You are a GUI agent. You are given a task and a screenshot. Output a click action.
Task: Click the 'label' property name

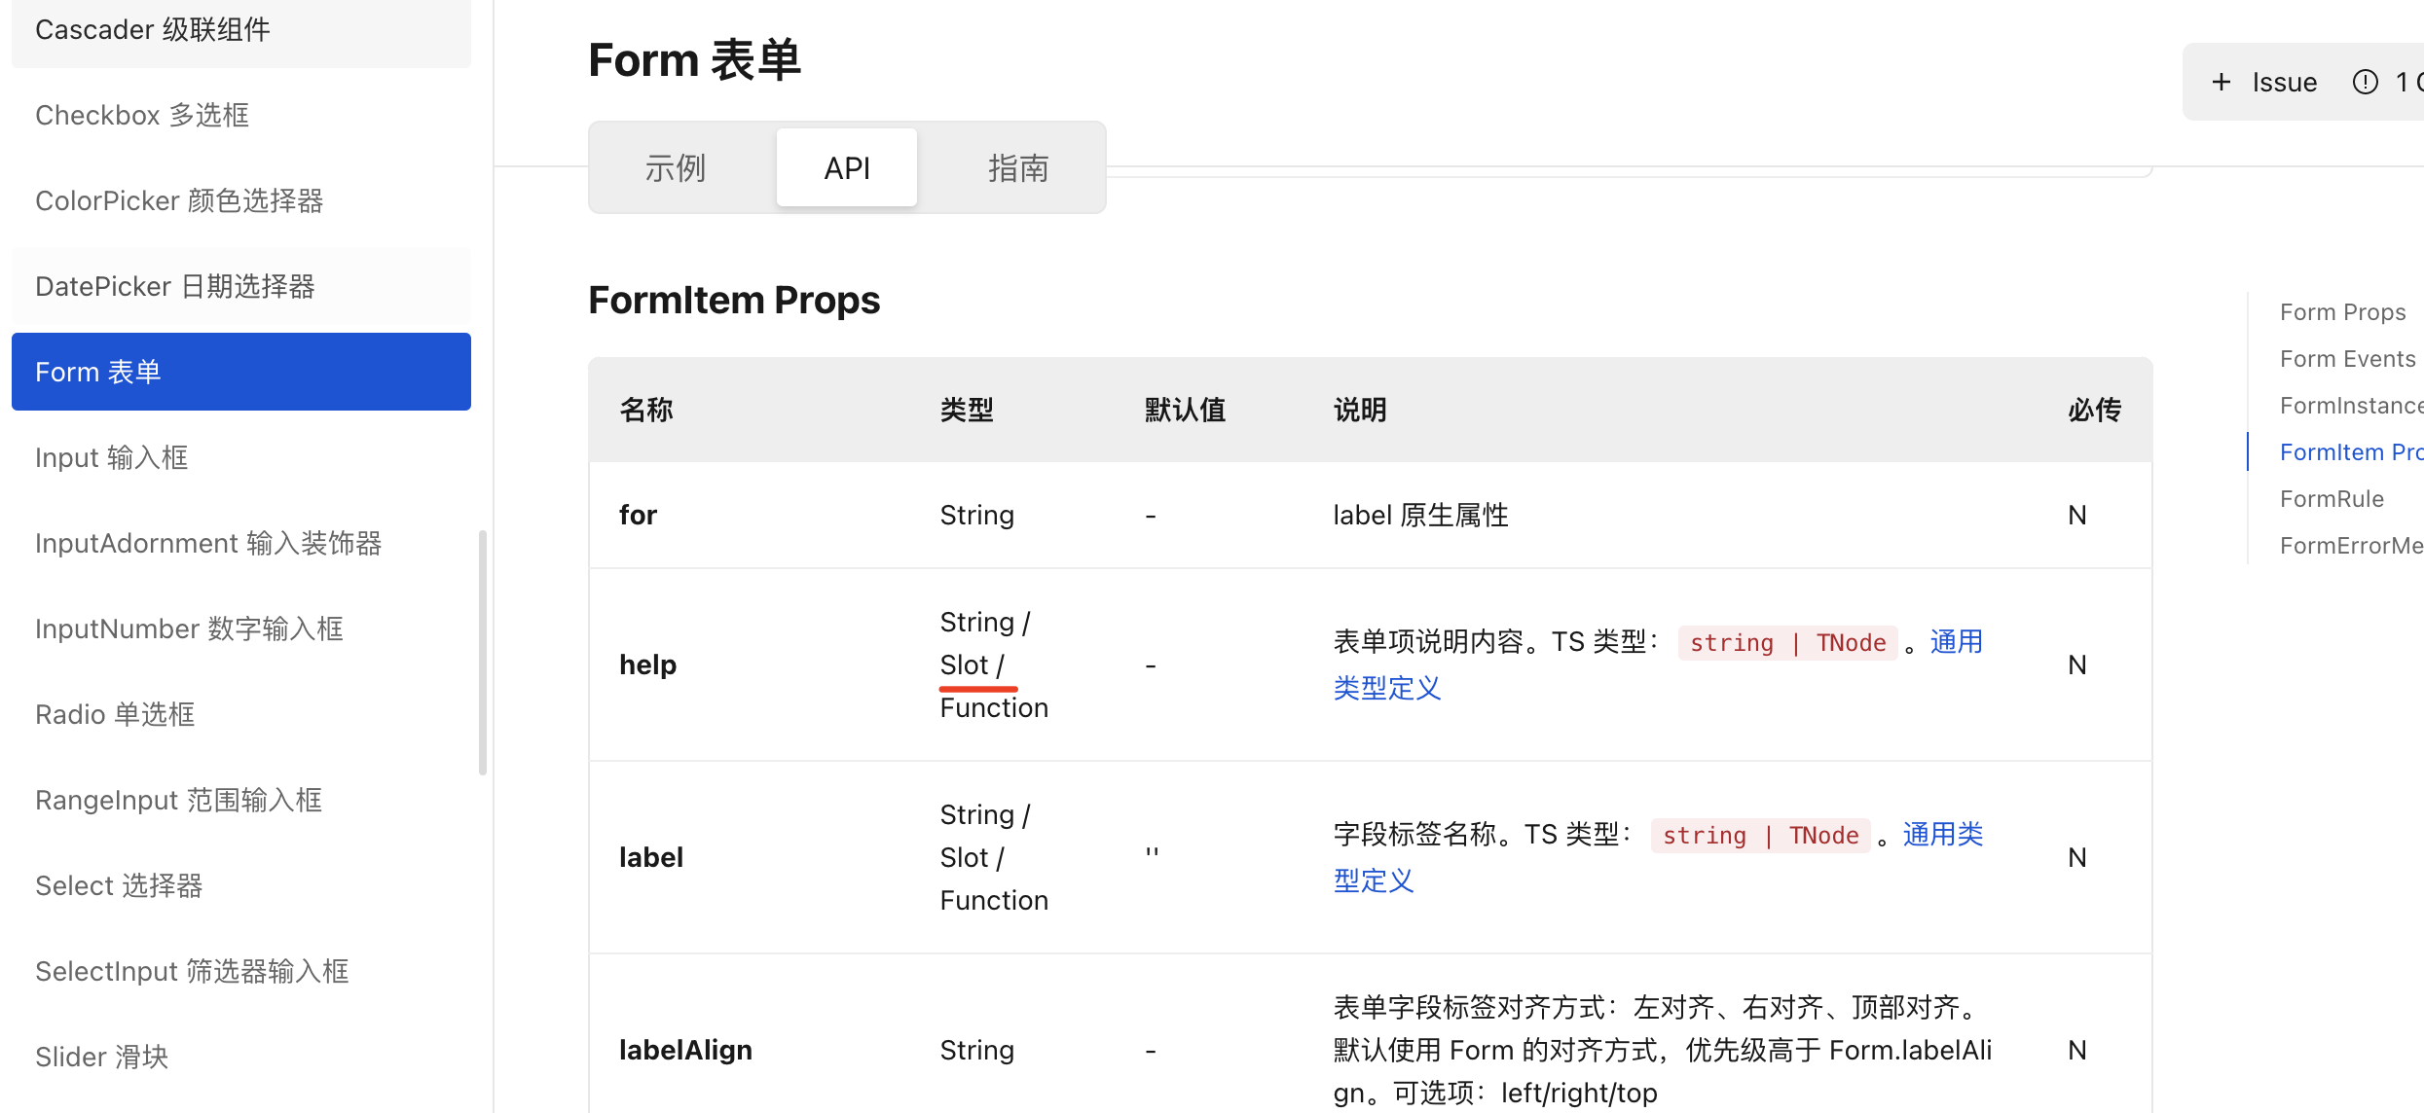pyautogui.click(x=651, y=857)
